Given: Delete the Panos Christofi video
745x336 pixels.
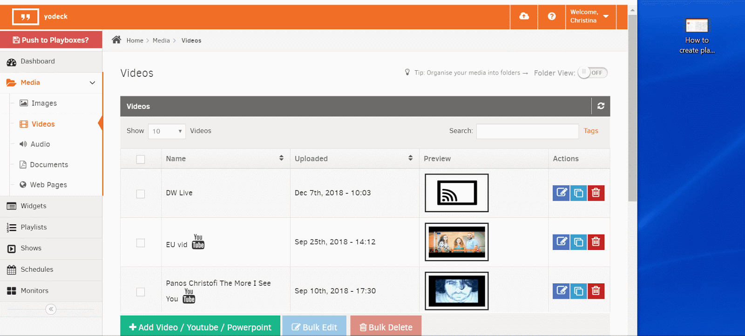Looking at the screenshot, I should coord(596,291).
